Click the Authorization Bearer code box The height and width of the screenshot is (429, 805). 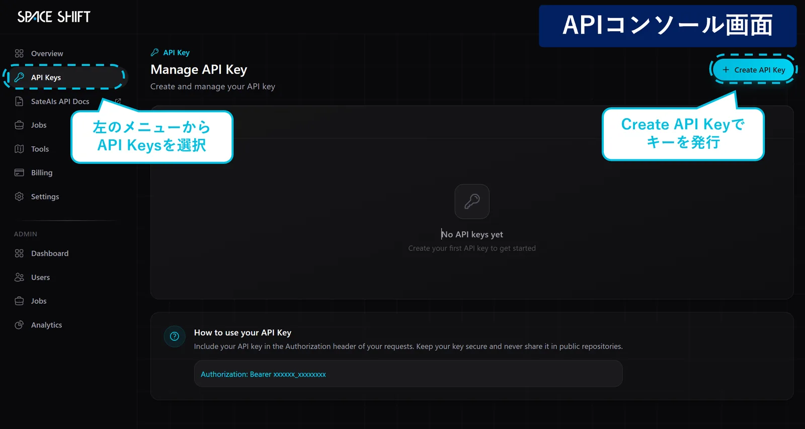(x=408, y=374)
